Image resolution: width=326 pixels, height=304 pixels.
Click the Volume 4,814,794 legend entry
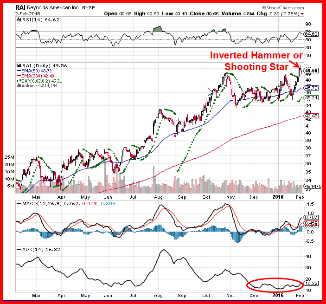39,86
